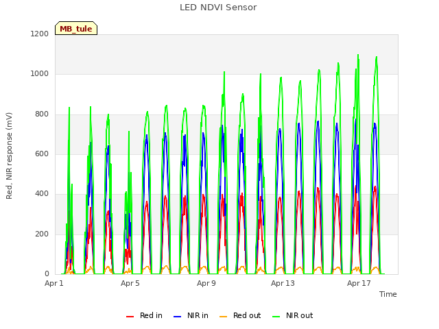
Task: Click the 1000 y-axis value
Action: pos(40,73)
